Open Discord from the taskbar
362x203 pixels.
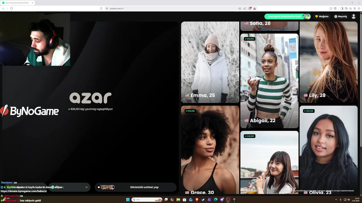tap(222, 200)
